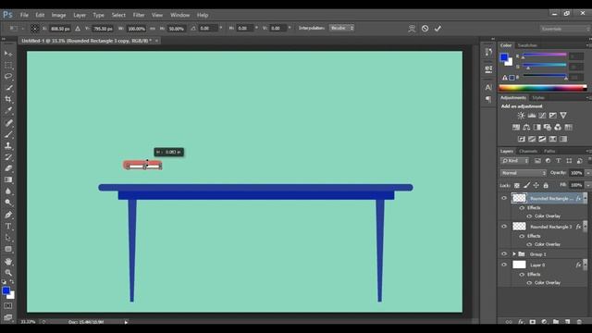Select the Hand tool
The image size is (592, 333).
8,261
